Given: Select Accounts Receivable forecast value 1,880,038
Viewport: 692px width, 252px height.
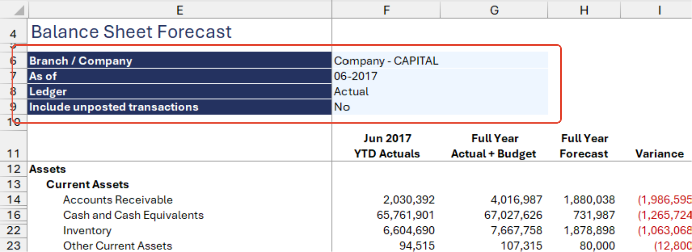Looking at the screenshot, I should (589, 200).
